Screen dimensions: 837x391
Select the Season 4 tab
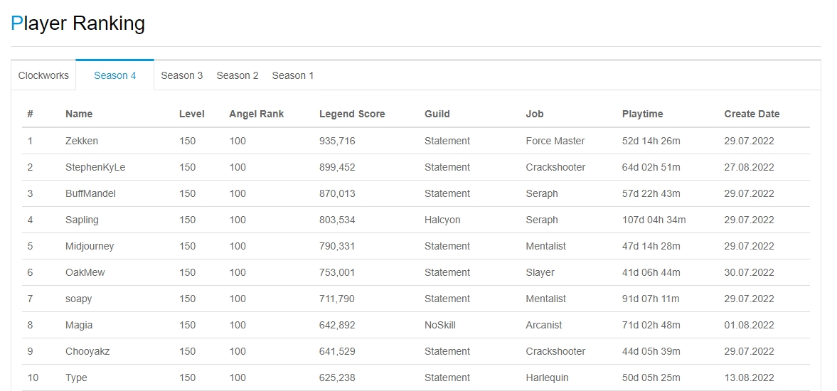click(114, 75)
